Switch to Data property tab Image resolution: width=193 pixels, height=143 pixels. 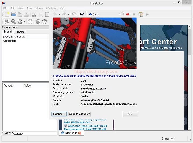pos(18,133)
